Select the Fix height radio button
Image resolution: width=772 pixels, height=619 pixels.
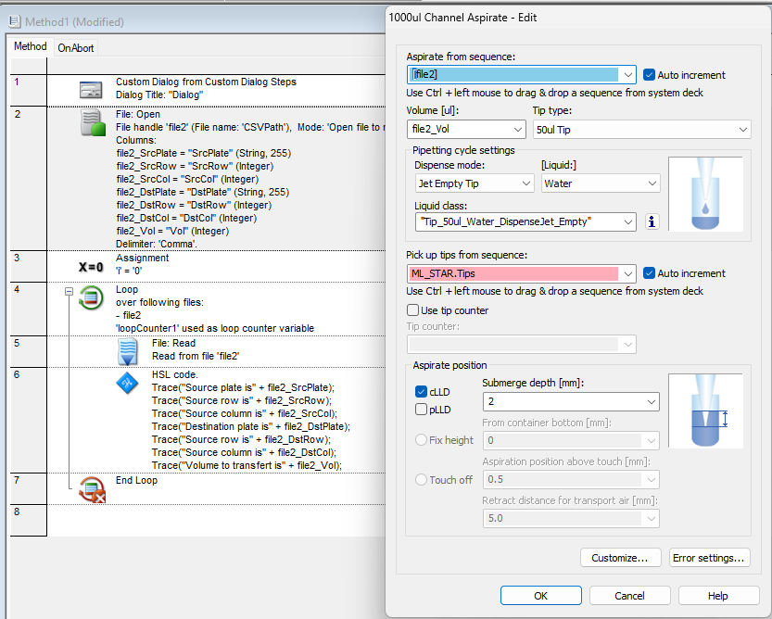pos(422,440)
